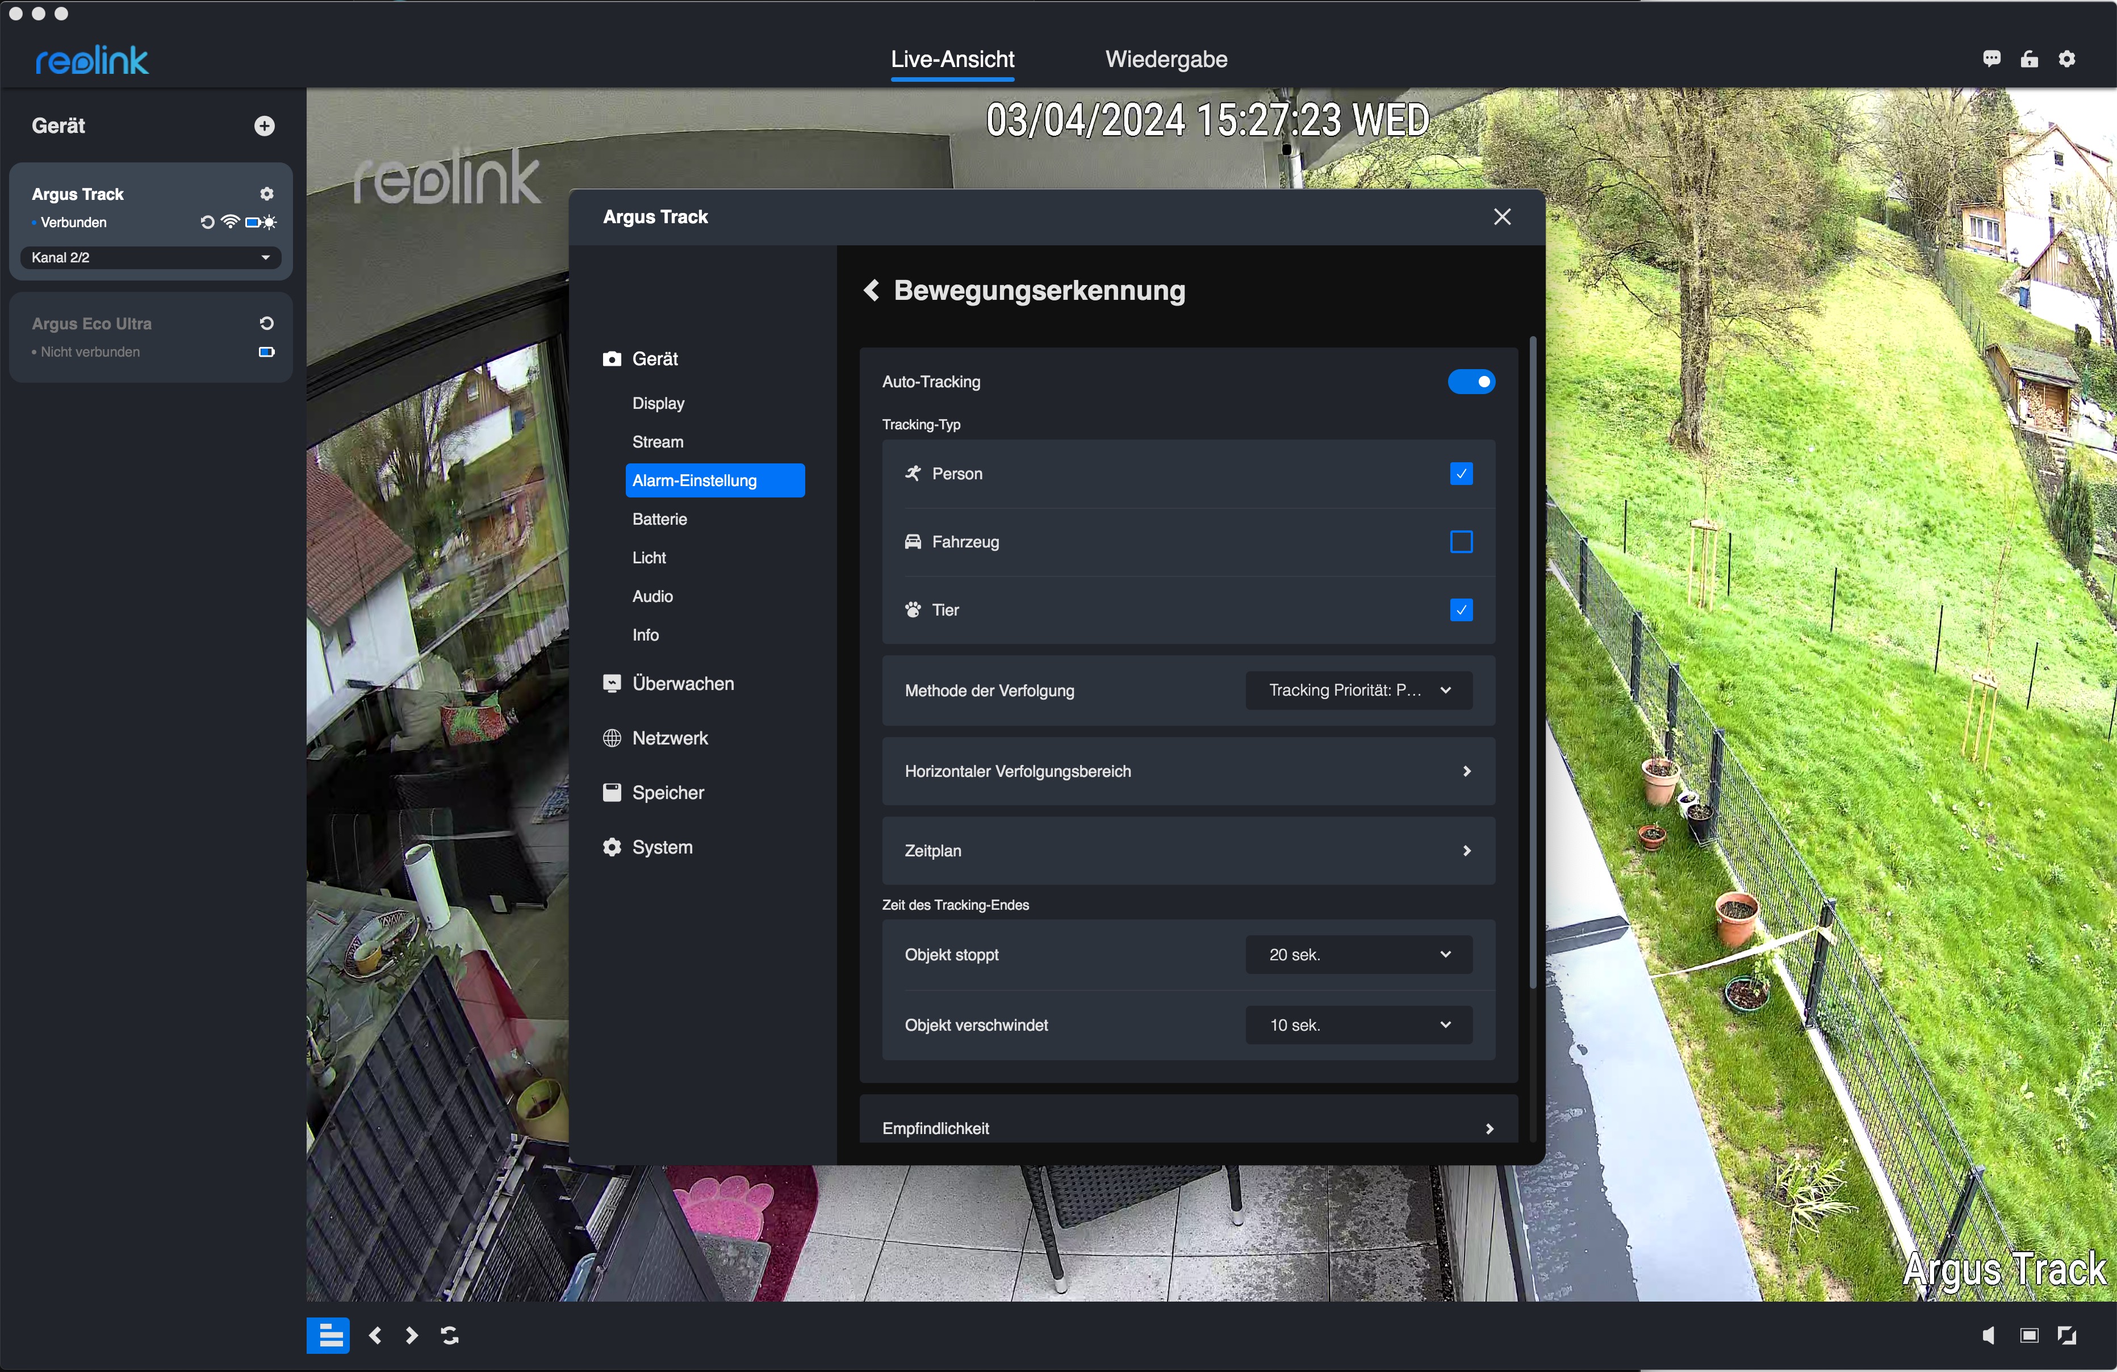The height and width of the screenshot is (1372, 2117).
Task: Switch to the Wiedergabe tab
Action: pyautogui.click(x=1166, y=60)
